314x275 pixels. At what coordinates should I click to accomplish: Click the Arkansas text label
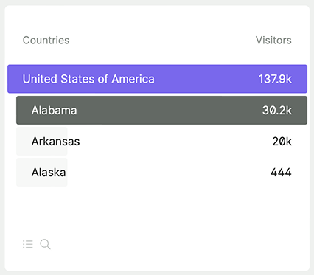click(x=55, y=142)
